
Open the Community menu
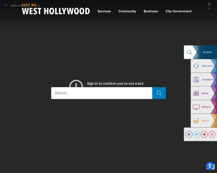(127, 11)
